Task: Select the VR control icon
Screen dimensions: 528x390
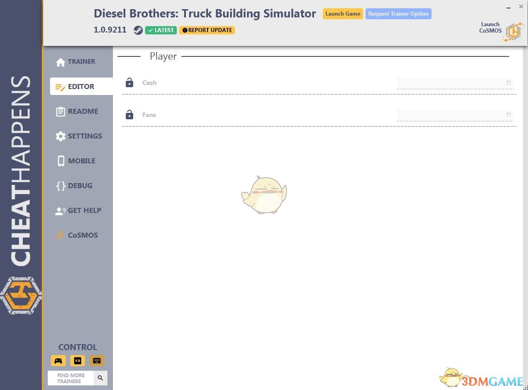Action: pyautogui.click(x=78, y=361)
